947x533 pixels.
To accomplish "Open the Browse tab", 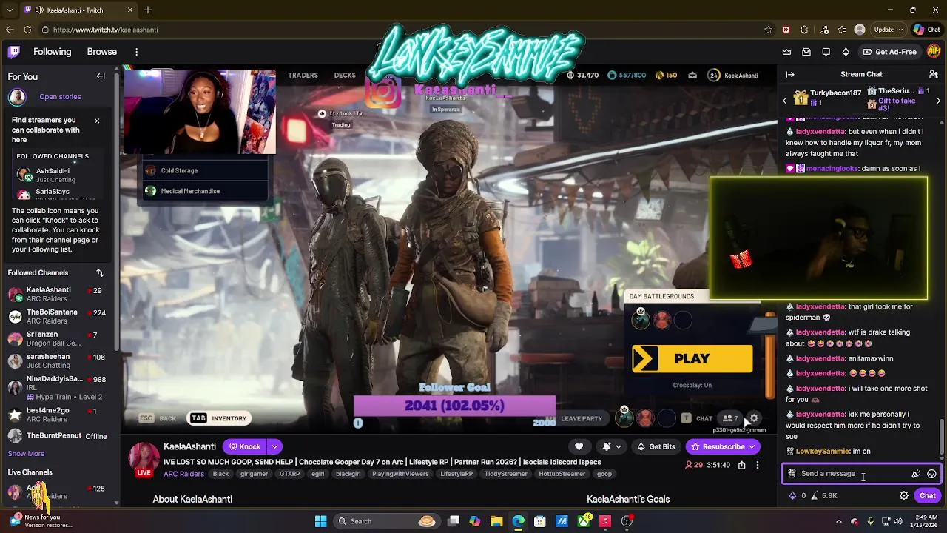I will [x=102, y=52].
